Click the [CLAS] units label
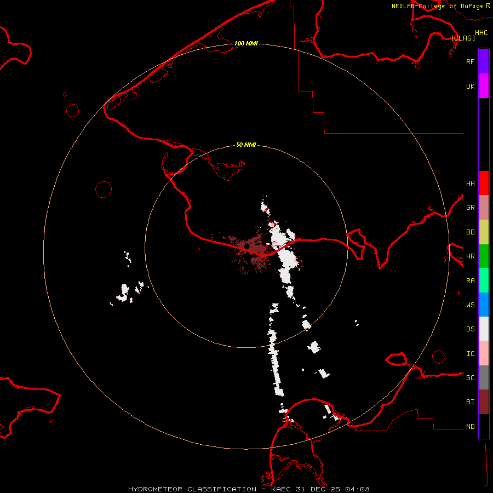 point(463,38)
